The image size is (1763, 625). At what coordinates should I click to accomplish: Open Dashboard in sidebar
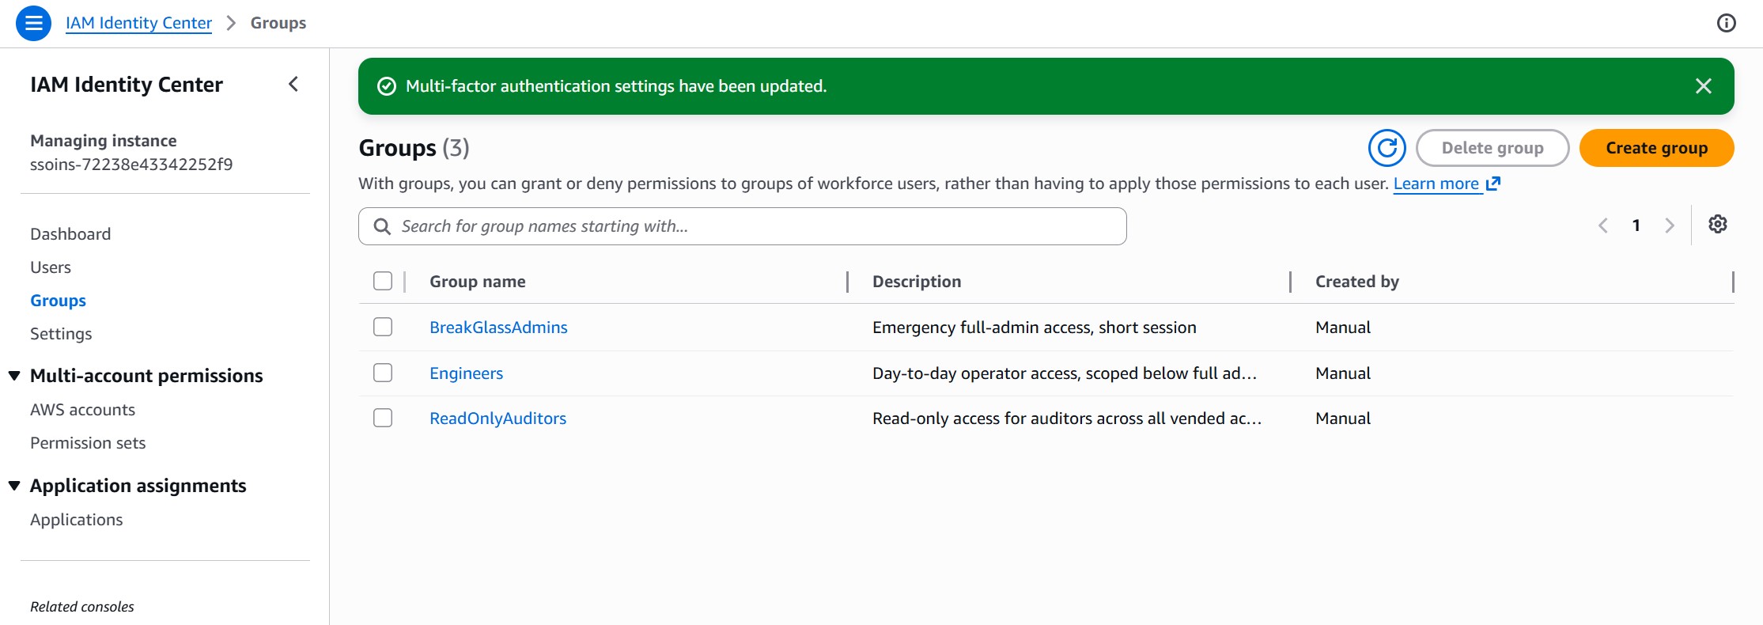pyautogui.click(x=70, y=234)
